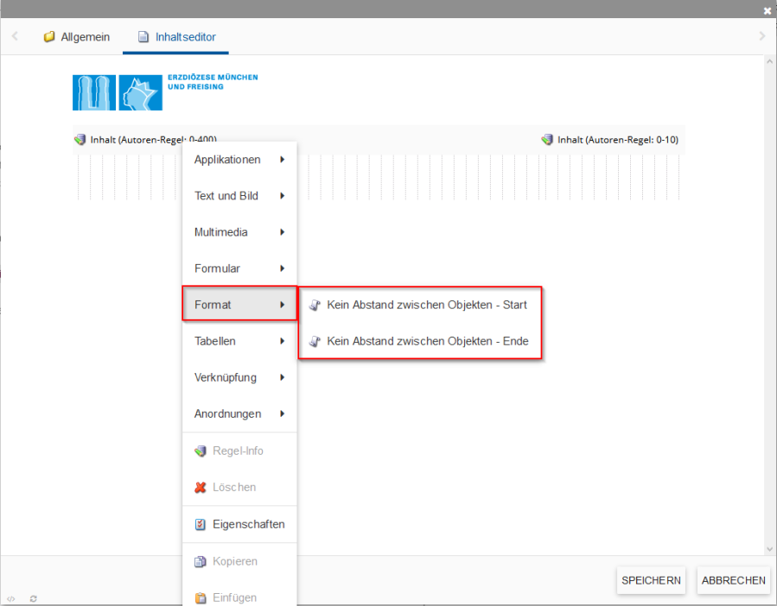This screenshot has width=777, height=606.
Task: Click the refresh icon in the status bar
Action: (x=33, y=598)
